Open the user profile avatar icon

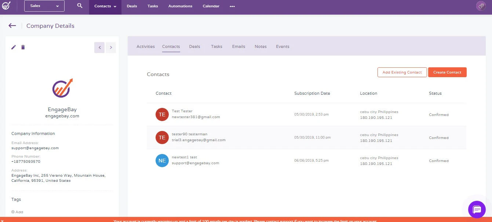[x=481, y=6]
